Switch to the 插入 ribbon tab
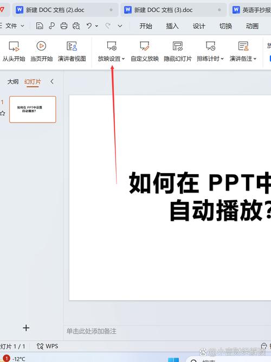The width and height of the screenshot is (271, 362). click(x=172, y=26)
